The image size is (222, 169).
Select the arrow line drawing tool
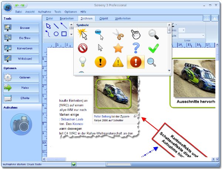(x=64, y=26)
